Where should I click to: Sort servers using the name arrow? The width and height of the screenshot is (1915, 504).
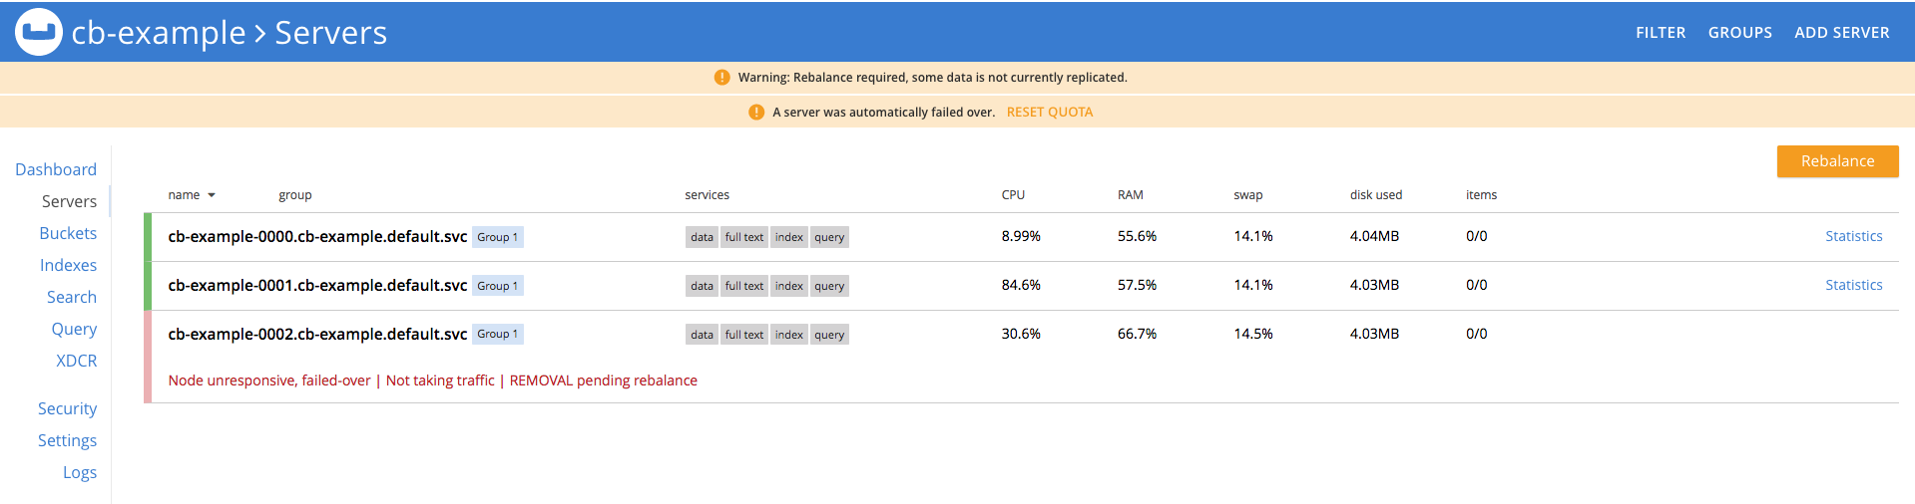[212, 195]
